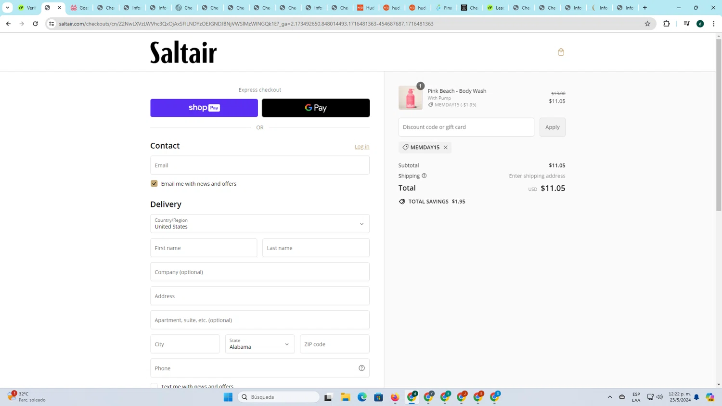Expand the Country/Region dropdown
The image size is (722, 406).
(260, 224)
